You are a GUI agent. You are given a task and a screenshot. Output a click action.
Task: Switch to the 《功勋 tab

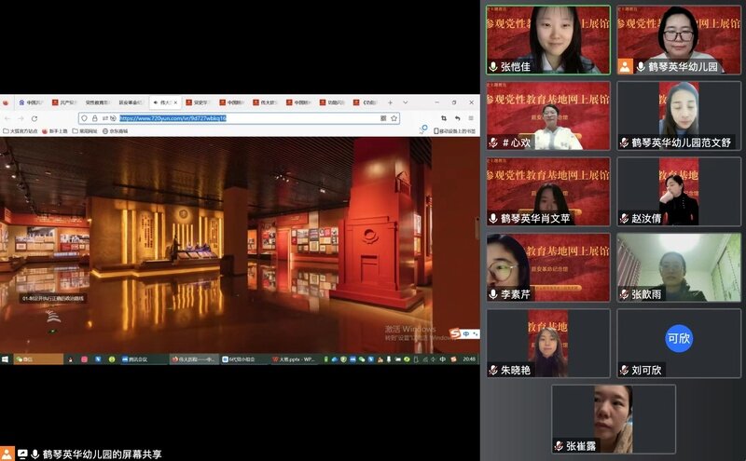(x=366, y=102)
